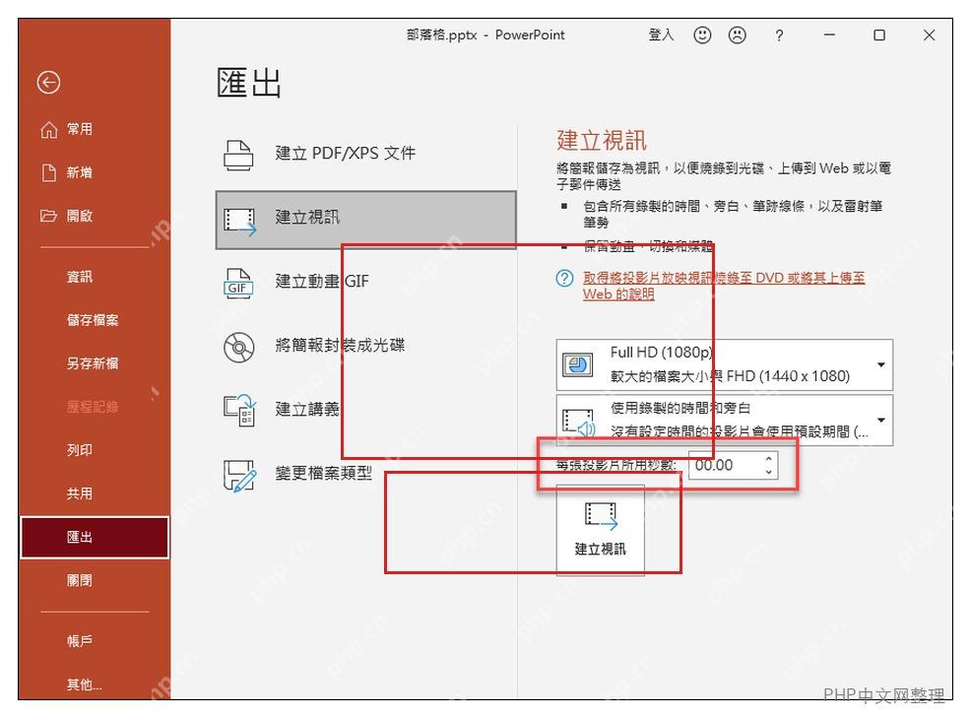Click the 建立視訊 filmstrip icon in list

(239, 222)
